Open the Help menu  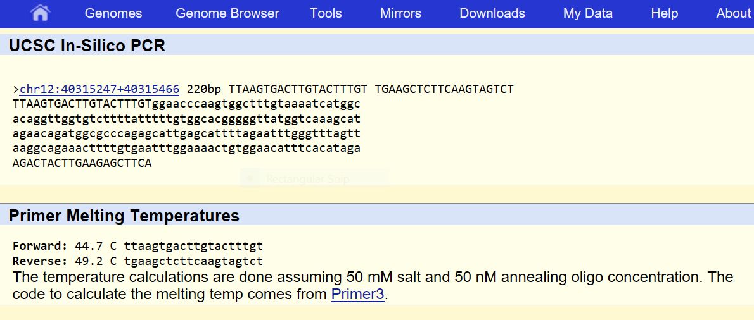664,13
